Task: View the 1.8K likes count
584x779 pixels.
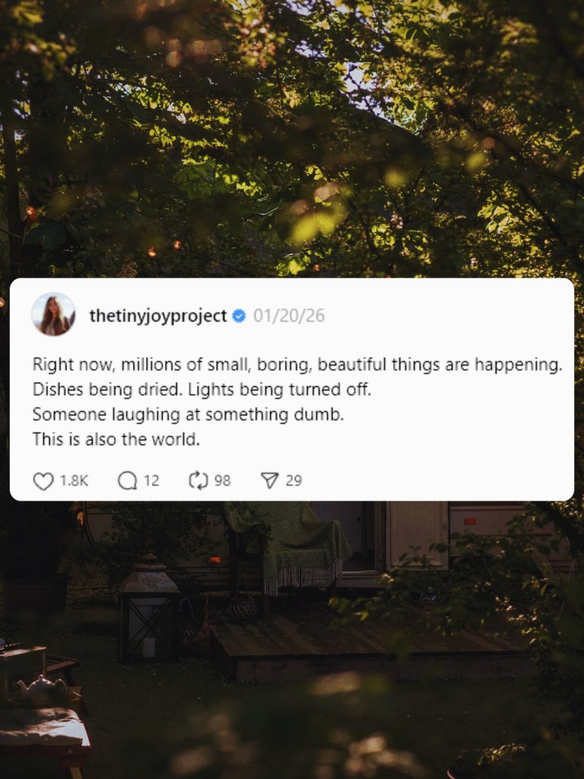Action: coord(74,481)
